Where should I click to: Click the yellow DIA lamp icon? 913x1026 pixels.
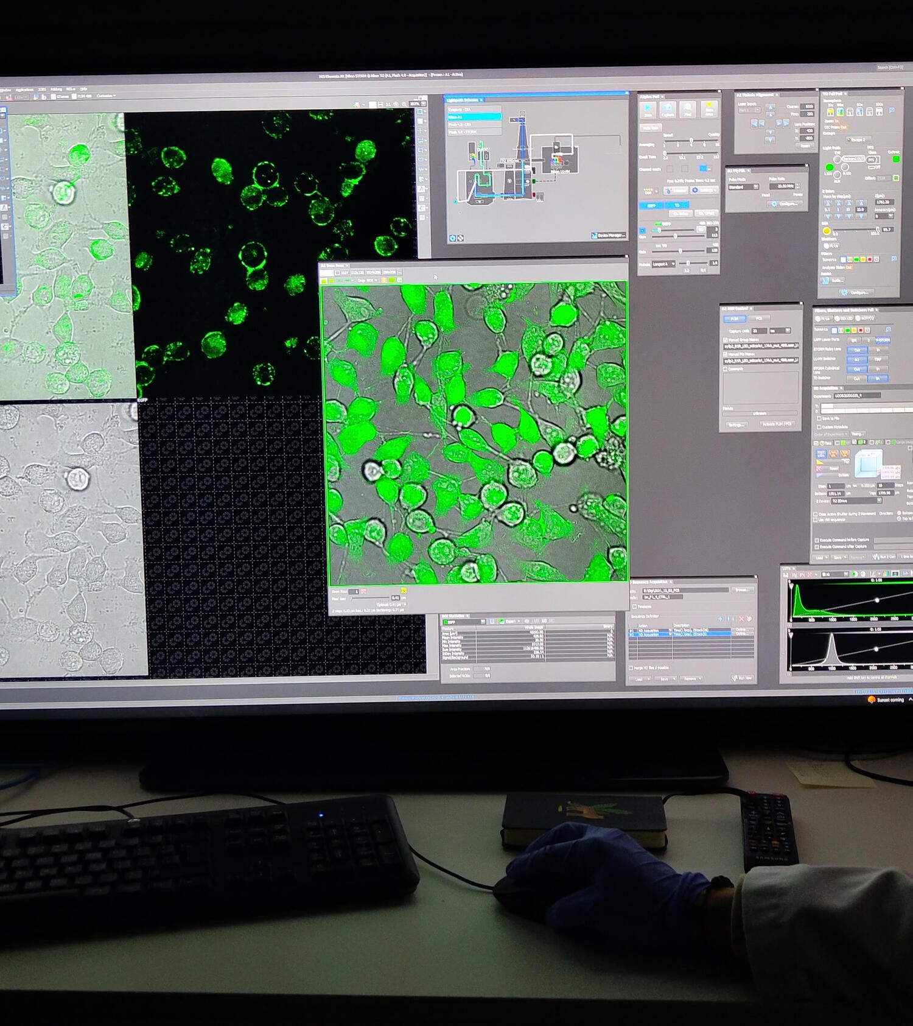pyautogui.click(x=827, y=231)
